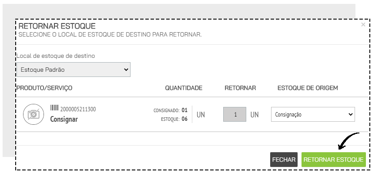
Task: Click the Retornar column header
Action: (240, 88)
